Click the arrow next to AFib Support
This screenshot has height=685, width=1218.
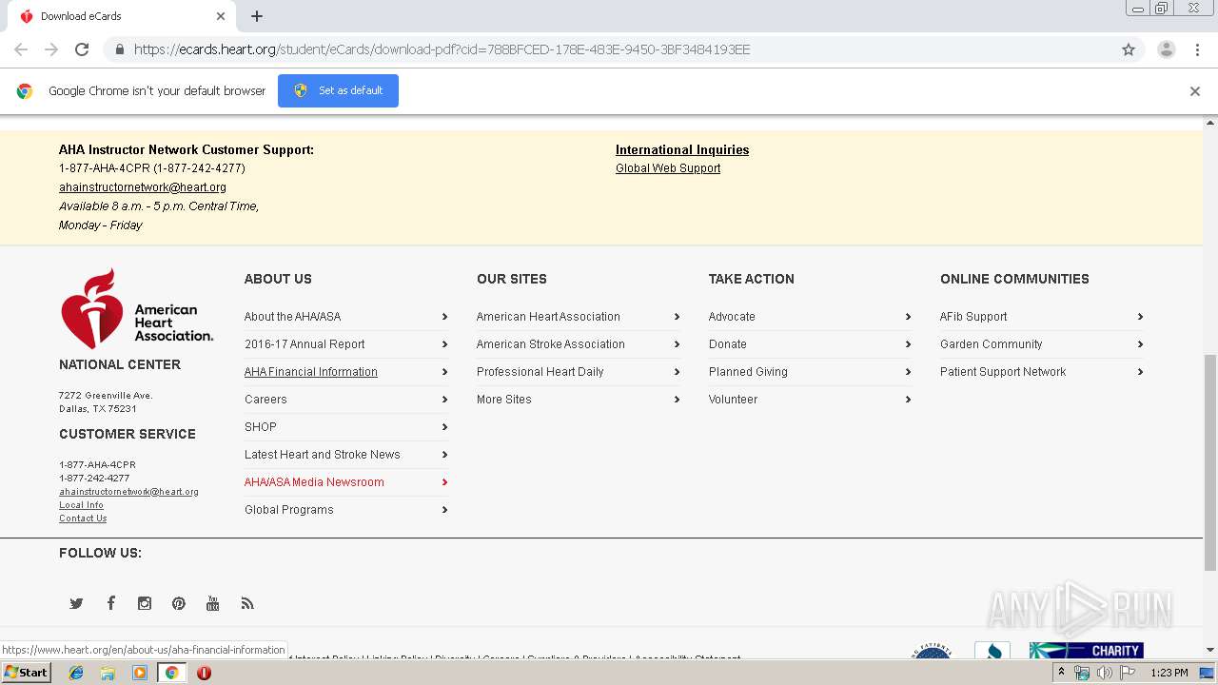point(1140,317)
